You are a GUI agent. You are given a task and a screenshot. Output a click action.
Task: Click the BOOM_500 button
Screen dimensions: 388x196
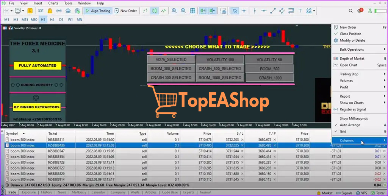click(x=269, y=69)
